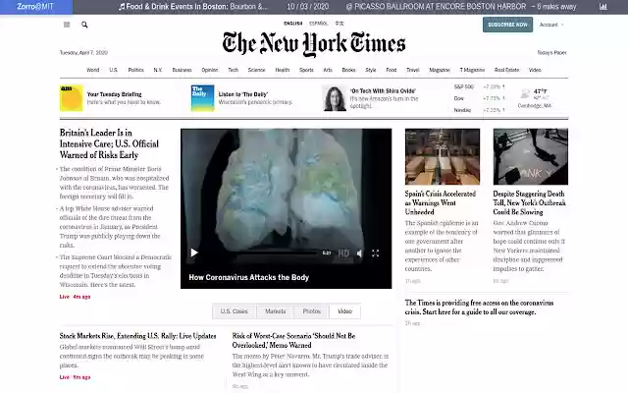Go to the World section
This screenshot has width=628, height=393.
click(x=93, y=70)
